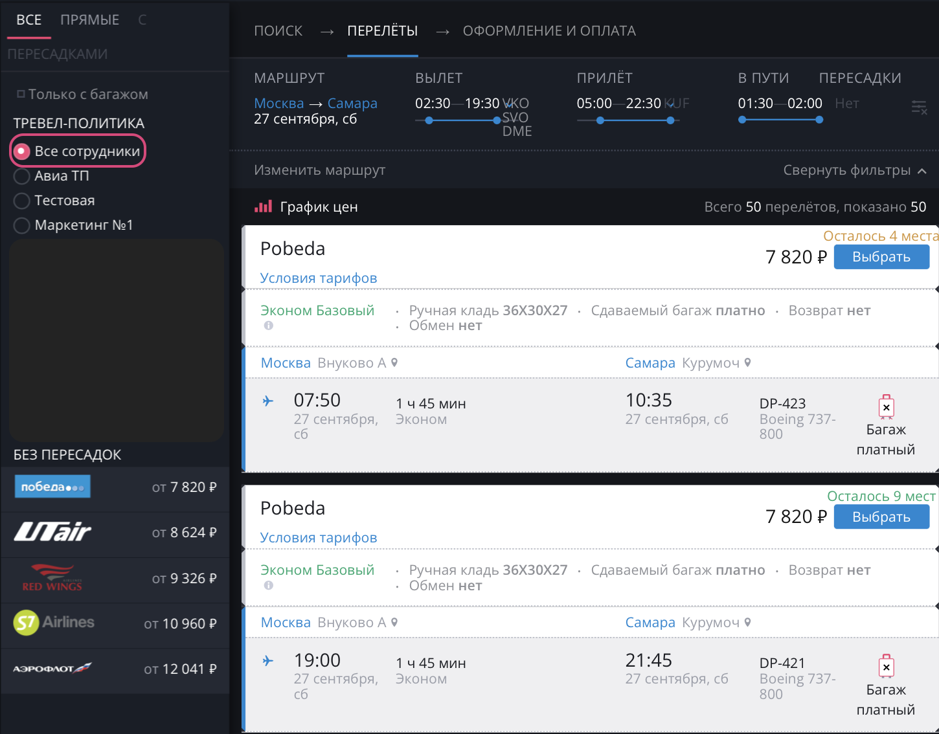Click paid baggage icon for flight DP-423
The height and width of the screenshot is (734, 939).
(886, 407)
